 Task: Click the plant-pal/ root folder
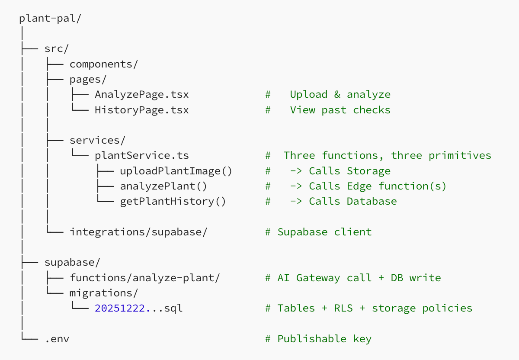[x=50, y=19]
